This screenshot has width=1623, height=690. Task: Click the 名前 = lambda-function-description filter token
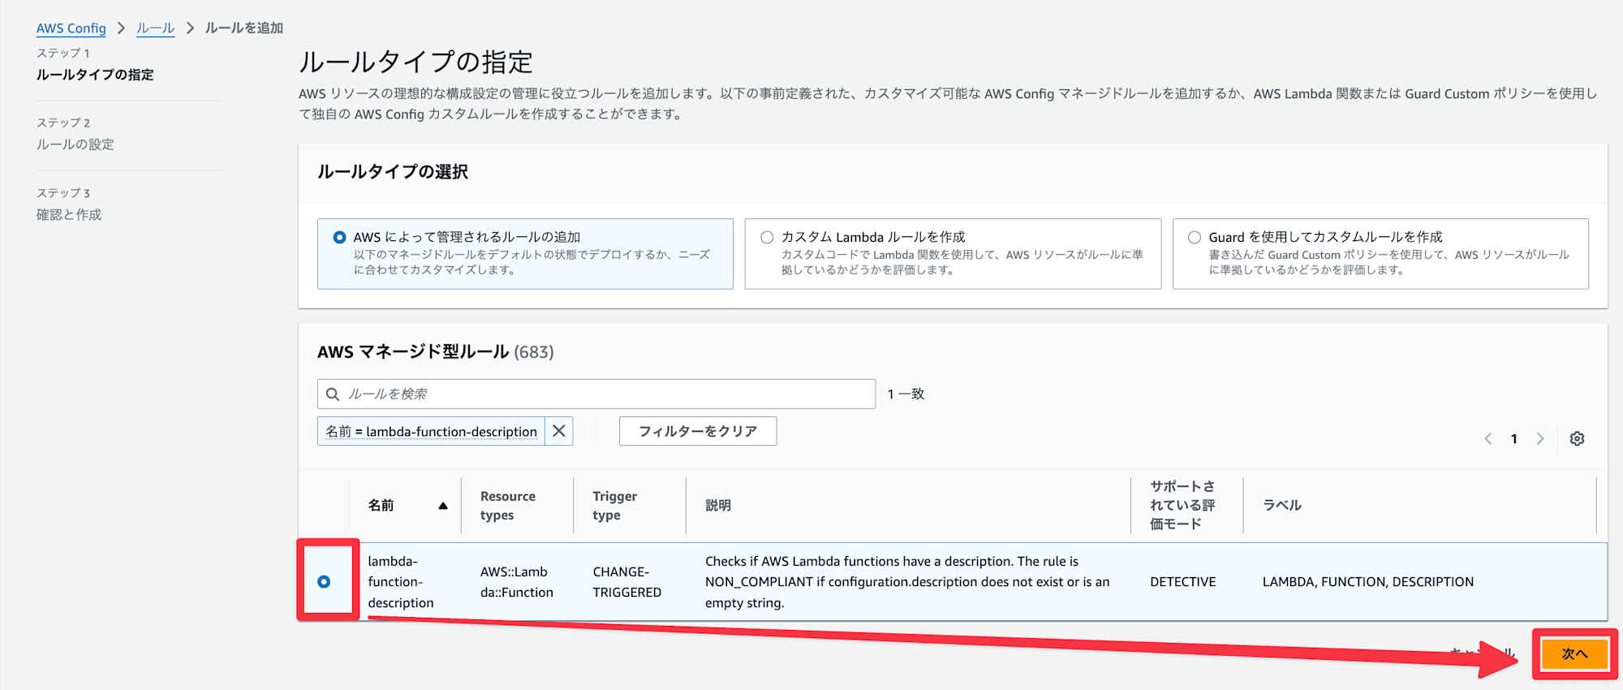coord(431,431)
